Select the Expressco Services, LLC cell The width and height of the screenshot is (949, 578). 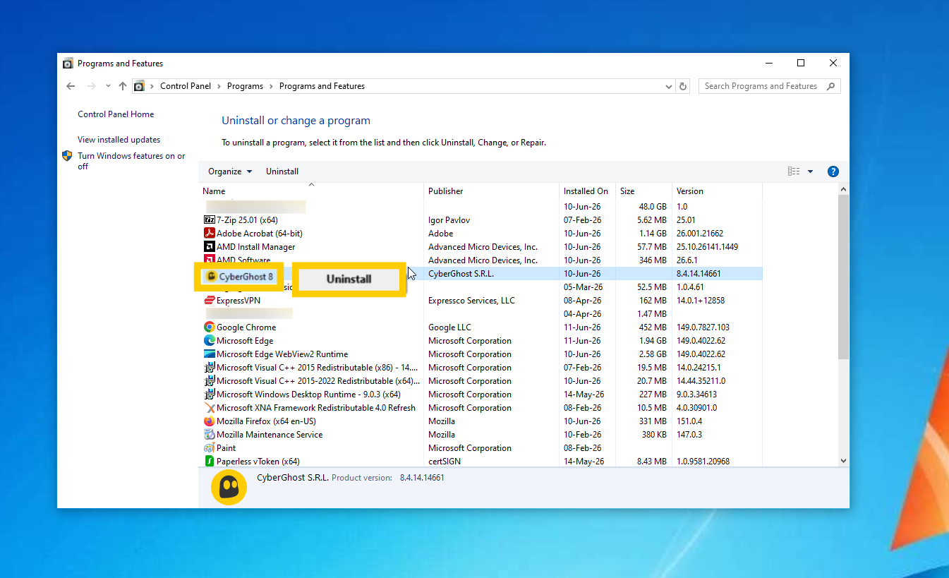coord(472,301)
